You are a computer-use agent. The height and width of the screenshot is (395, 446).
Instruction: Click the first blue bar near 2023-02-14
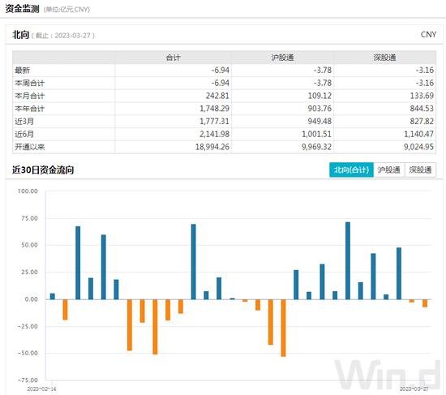pyautogui.click(x=53, y=296)
